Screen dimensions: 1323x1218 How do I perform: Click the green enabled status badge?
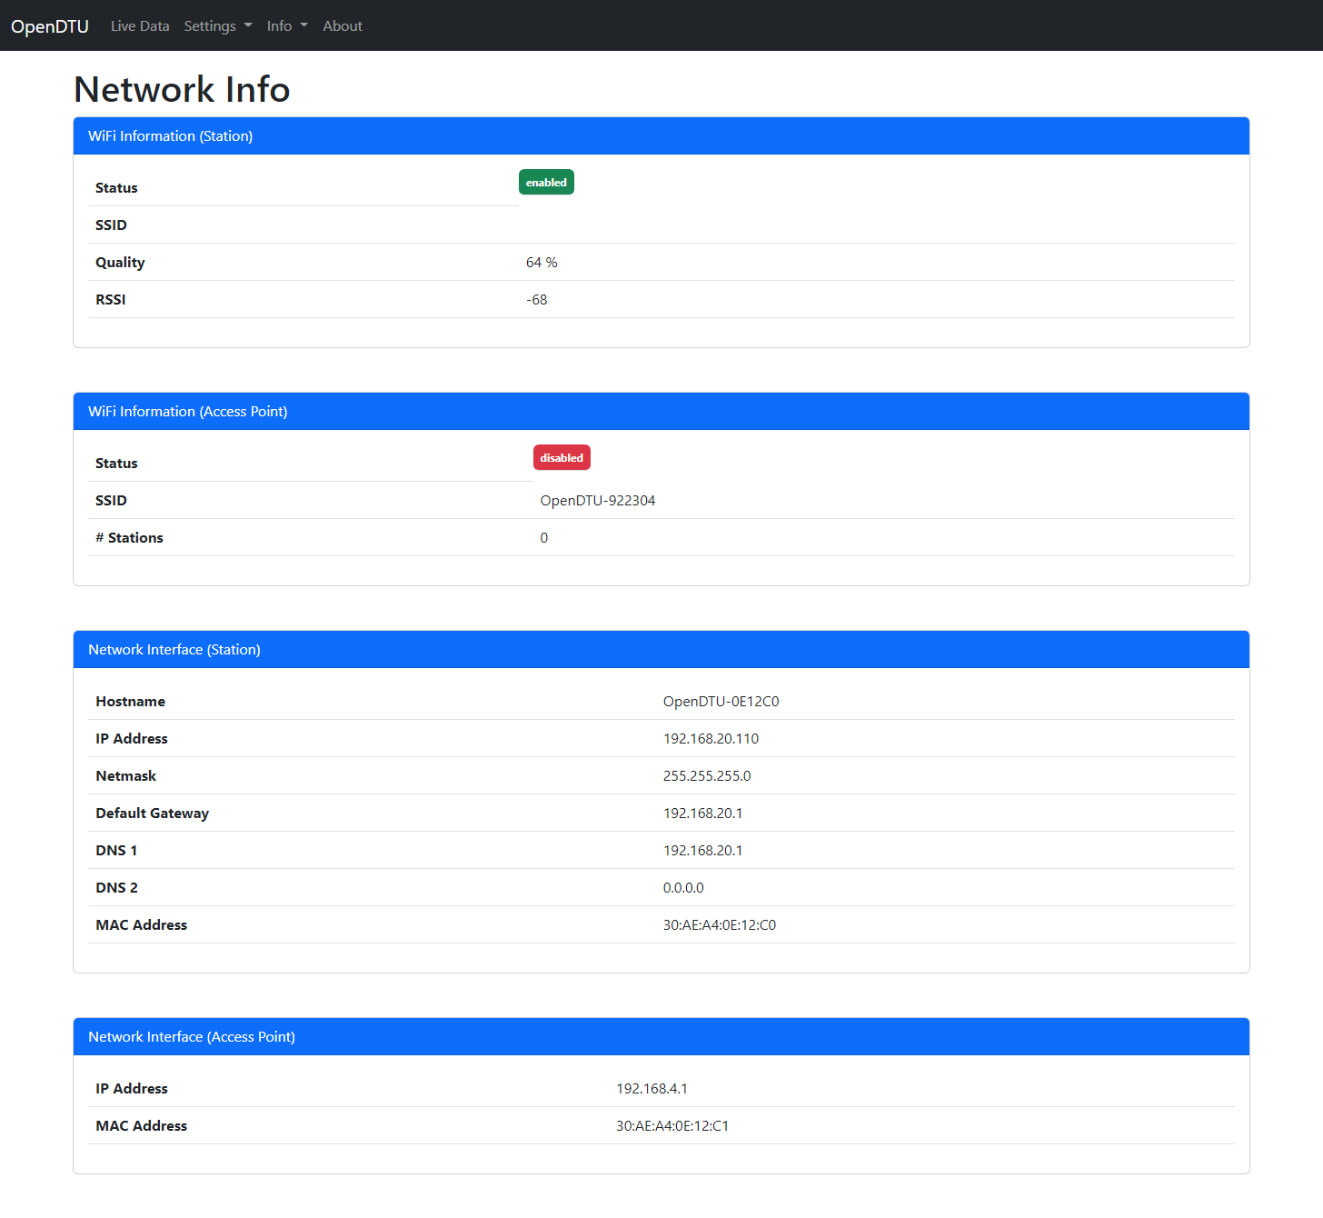[x=546, y=183]
